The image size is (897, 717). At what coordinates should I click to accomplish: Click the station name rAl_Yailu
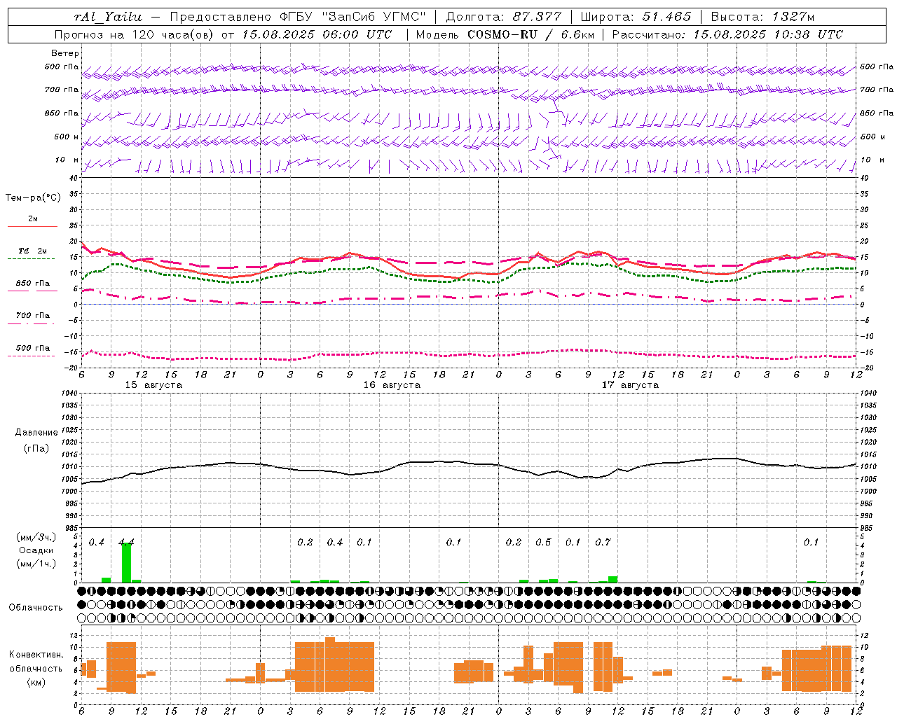[107, 17]
